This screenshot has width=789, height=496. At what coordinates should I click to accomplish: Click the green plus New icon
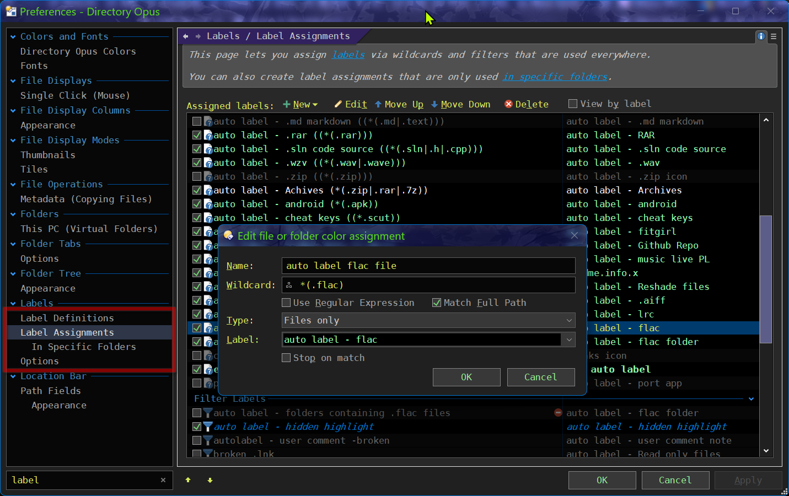[287, 104]
